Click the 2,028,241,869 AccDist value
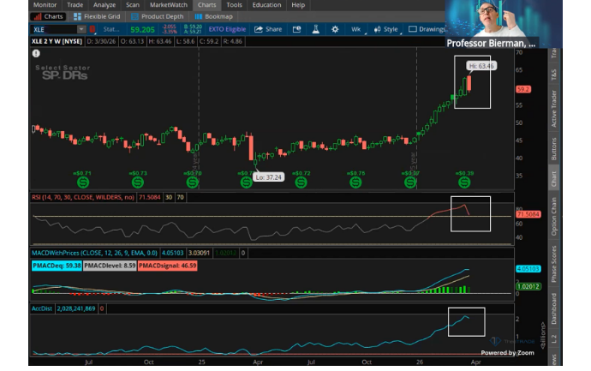Image resolution: width=591 pixels, height=371 pixels. tap(76, 308)
